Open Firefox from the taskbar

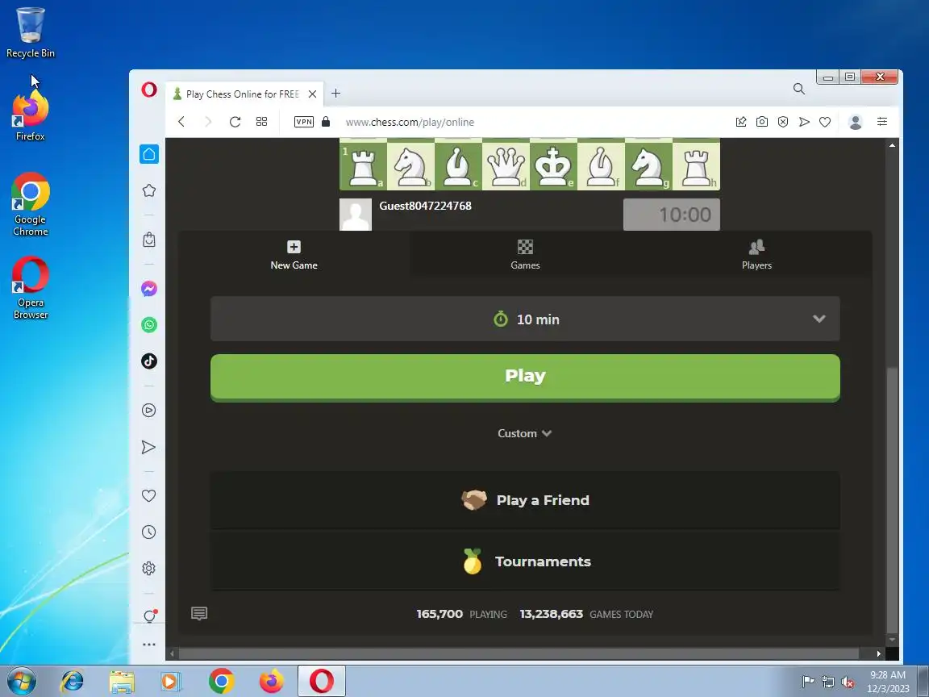tap(271, 681)
